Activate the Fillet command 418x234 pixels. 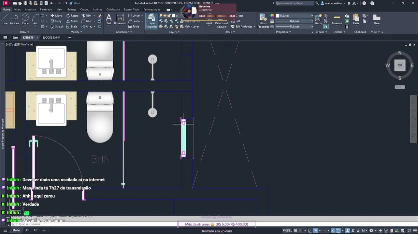[86, 21]
